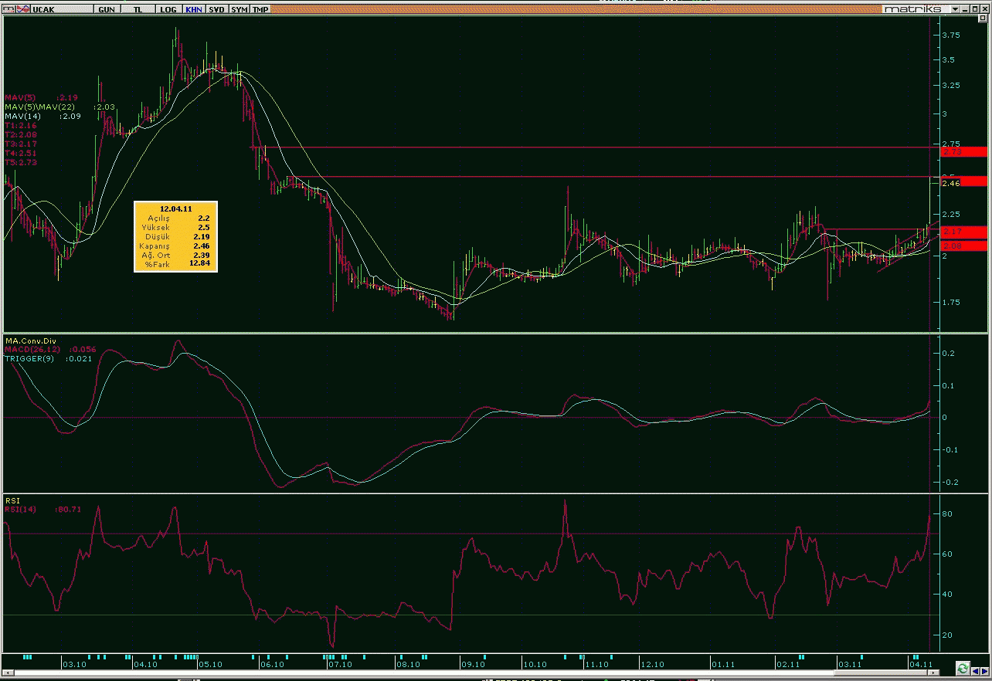Click the red 2.73 price tag
This screenshot has height=681, width=992.
963,152
